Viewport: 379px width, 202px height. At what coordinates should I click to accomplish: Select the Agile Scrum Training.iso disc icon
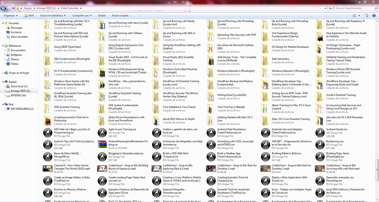coord(102,133)
